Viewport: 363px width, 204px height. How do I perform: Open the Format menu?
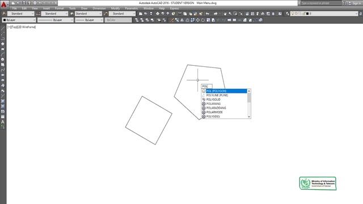point(59,8)
